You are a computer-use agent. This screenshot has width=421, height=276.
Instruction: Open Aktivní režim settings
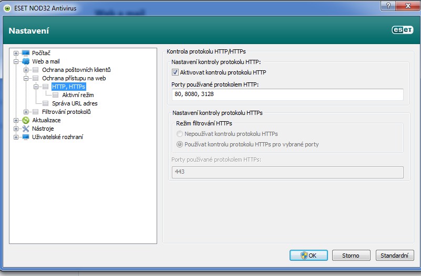click(x=78, y=95)
